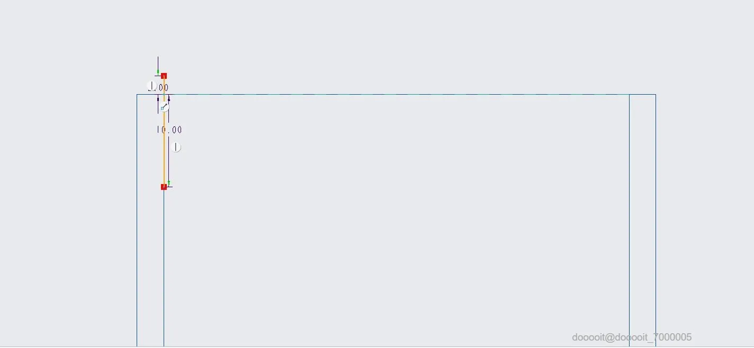Select the 10.00 dimension value
Viewport: 754px width, 348px height.
169,130
